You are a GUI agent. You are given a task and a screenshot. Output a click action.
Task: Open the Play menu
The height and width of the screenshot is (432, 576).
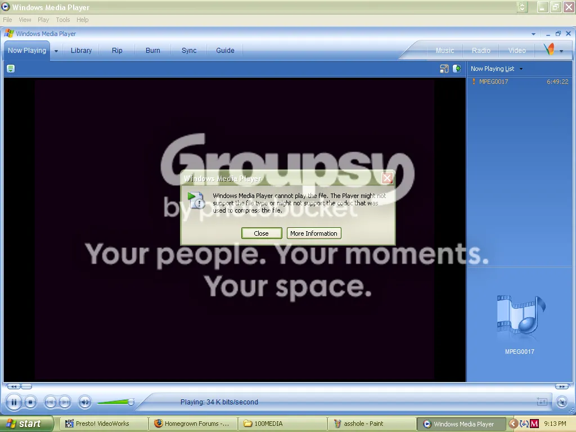[x=43, y=20]
